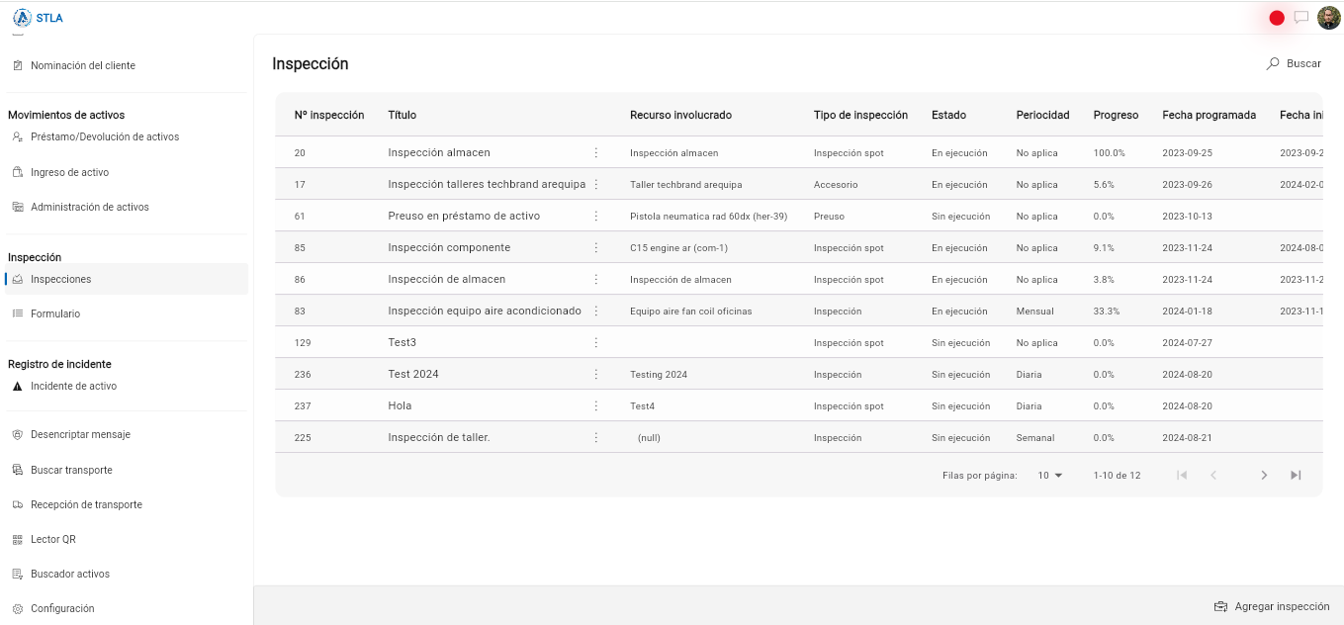Sort by Título column header
Viewport: 1344px width, 625px height.
pos(402,115)
